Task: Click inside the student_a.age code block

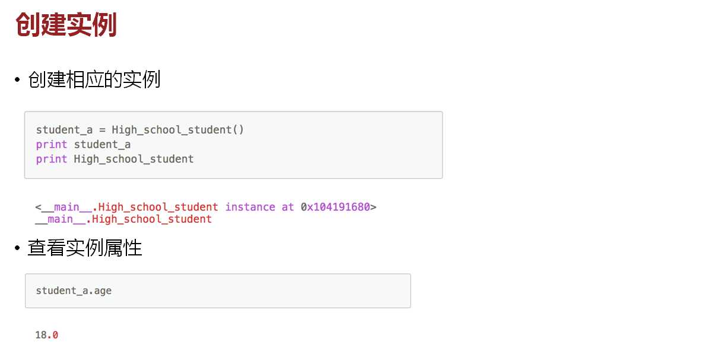Action: pos(218,291)
